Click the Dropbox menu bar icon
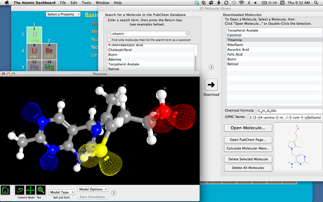Image resolution: width=323 pixels, height=202 pixels. point(197,3)
